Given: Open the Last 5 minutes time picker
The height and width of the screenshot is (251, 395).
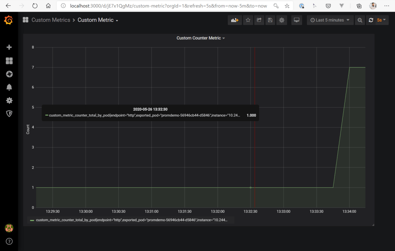Looking at the screenshot, I should [330, 20].
